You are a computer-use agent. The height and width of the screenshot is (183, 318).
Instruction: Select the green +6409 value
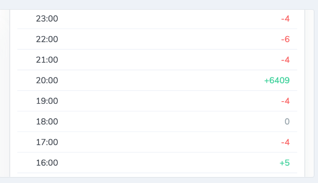pos(277,81)
